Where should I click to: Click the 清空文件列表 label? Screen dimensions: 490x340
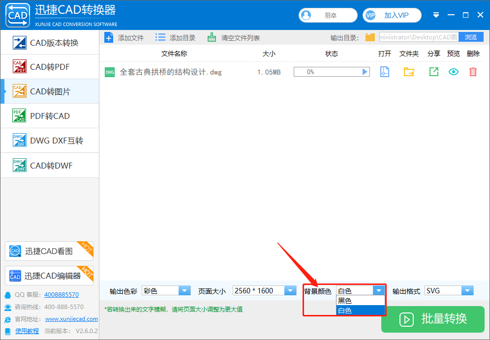coord(241,38)
